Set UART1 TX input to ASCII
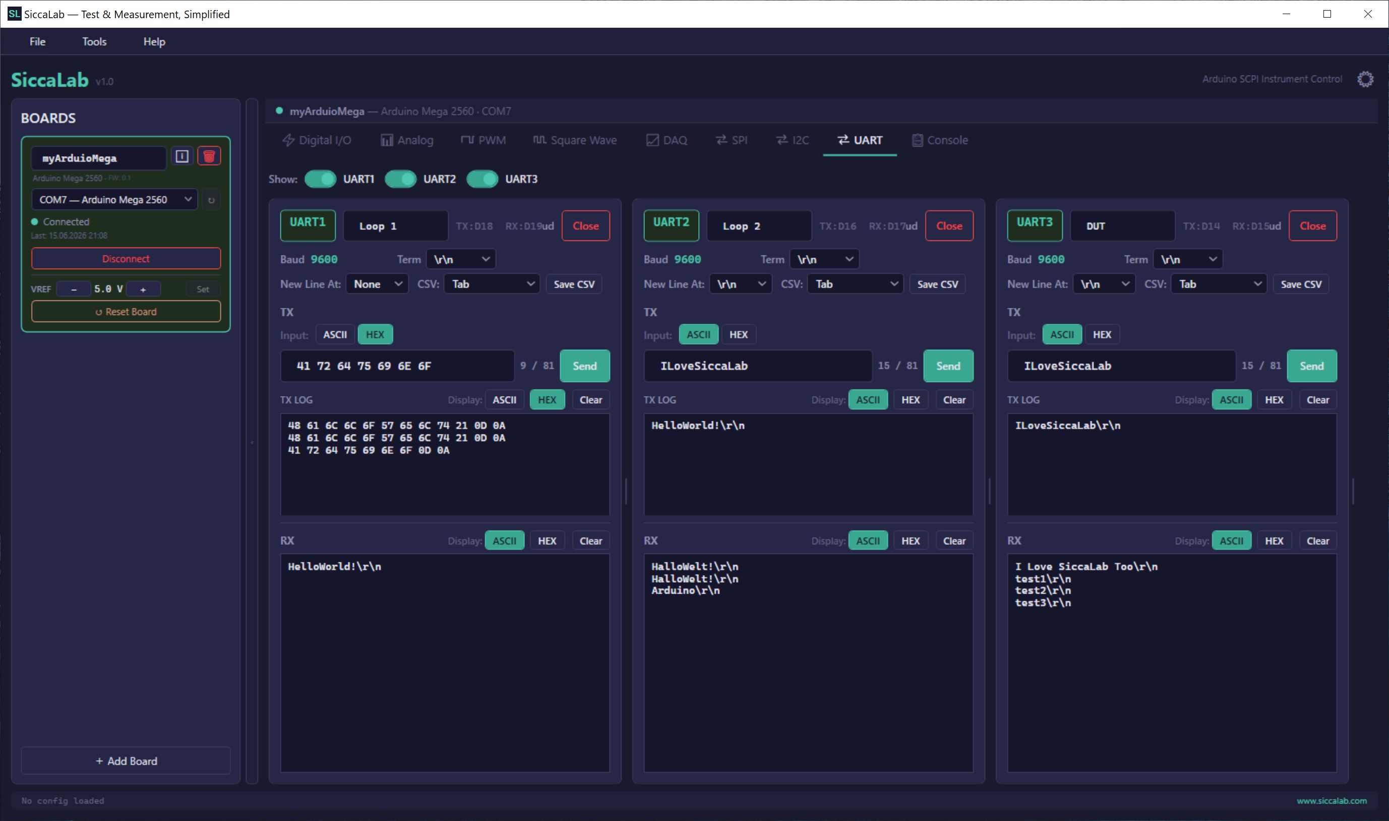The width and height of the screenshot is (1389, 821). [x=335, y=335]
